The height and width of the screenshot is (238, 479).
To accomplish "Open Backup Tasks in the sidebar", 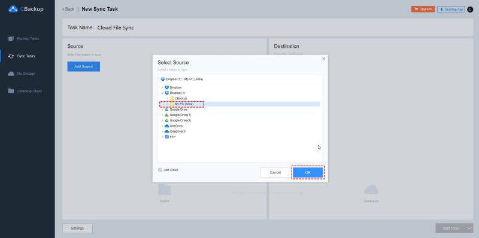I will coord(28,39).
